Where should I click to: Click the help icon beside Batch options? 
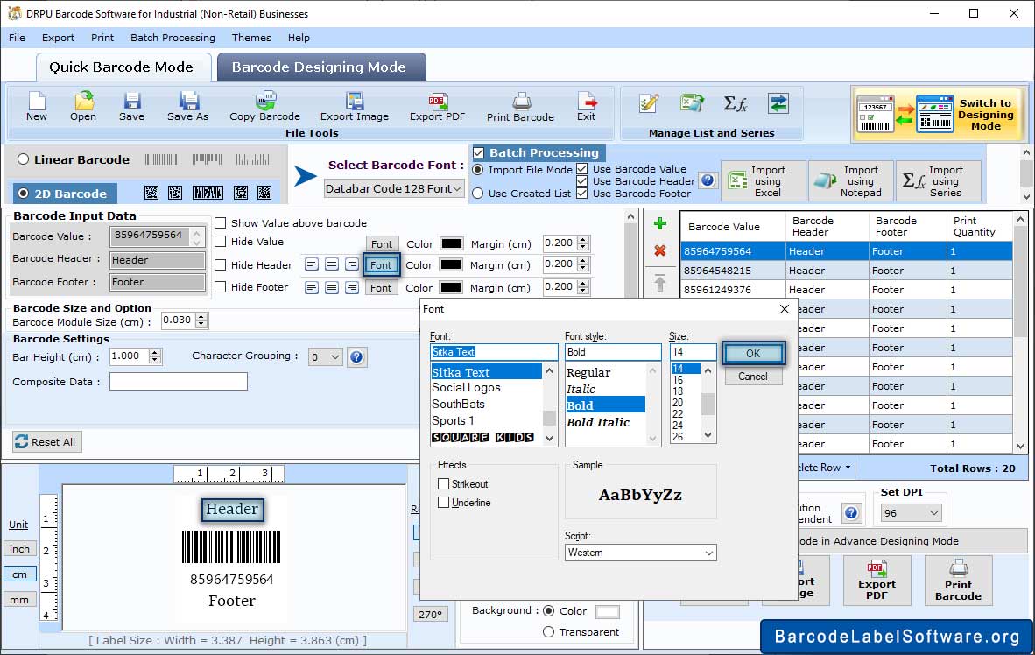click(x=708, y=180)
